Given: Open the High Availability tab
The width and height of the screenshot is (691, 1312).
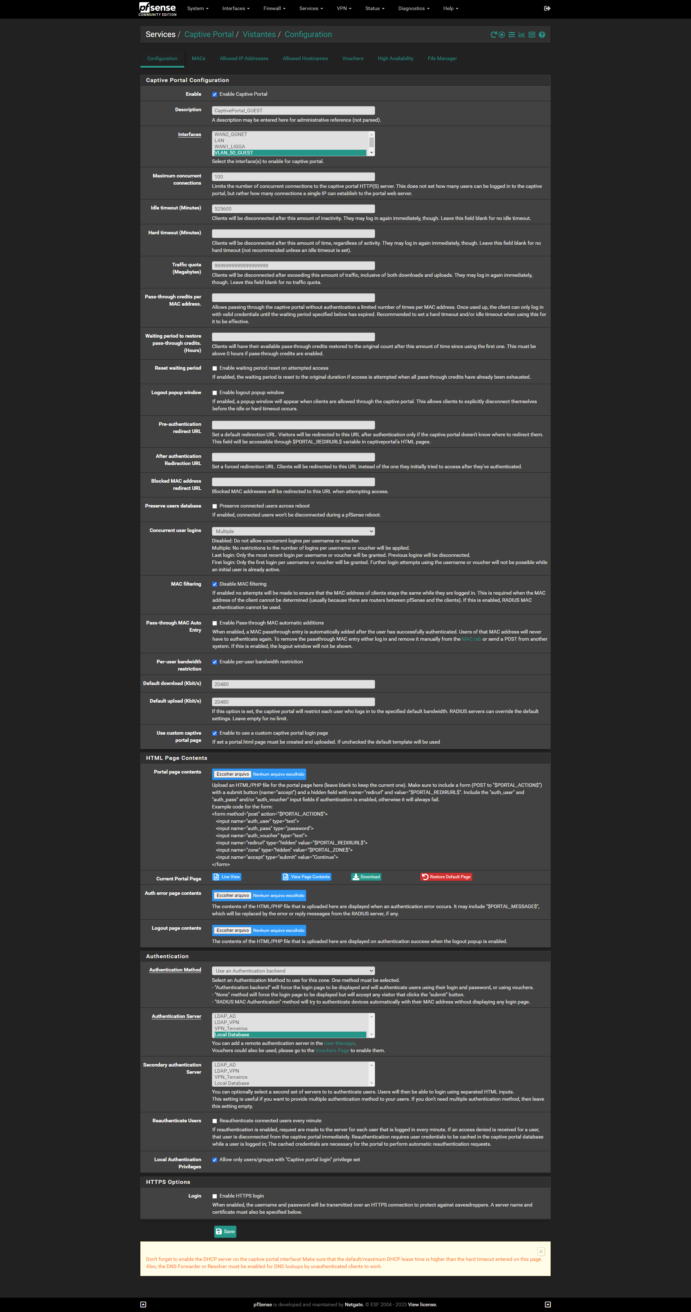Looking at the screenshot, I should pyautogui.click(x=396, y=59).
